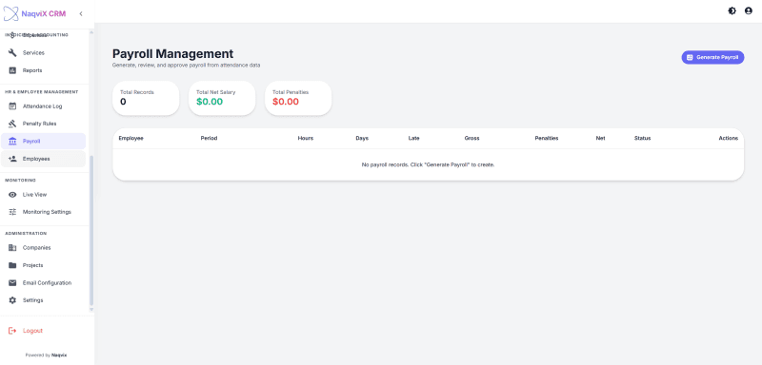
Task: Click the Settings gear icon
Action: 12,300
